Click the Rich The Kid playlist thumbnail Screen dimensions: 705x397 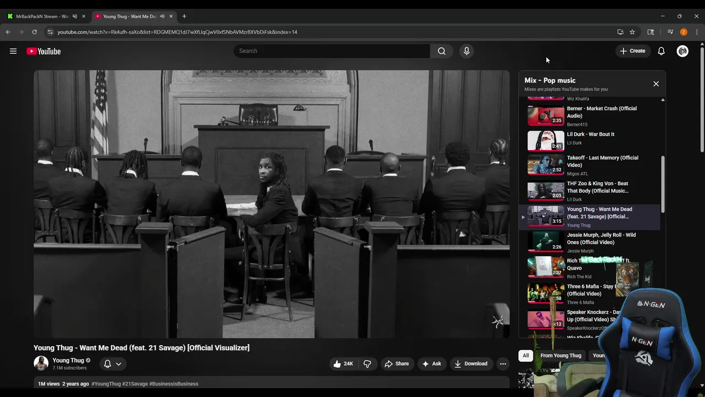pyautogui.click(x=546, y=267)
